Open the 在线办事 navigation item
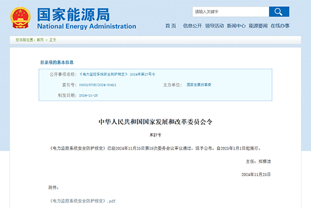Viewport: 311px width, 208px height. [280, 26]
